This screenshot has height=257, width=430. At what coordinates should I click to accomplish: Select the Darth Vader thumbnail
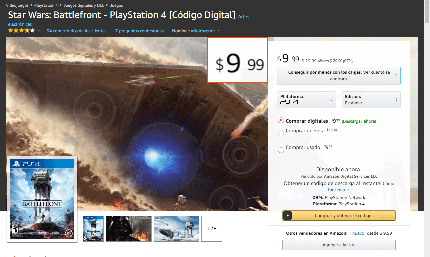(x=129, y=228)
